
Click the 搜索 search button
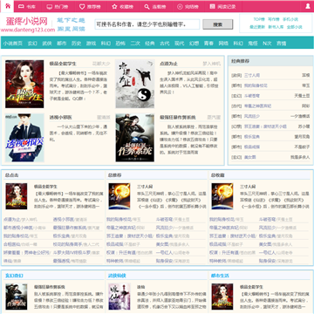click(218, 24)
